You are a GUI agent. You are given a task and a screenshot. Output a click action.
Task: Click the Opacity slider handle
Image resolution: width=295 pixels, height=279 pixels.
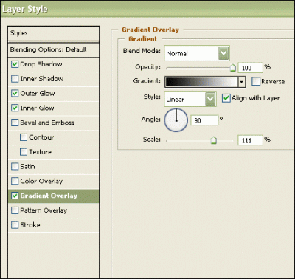coord(233,68)
